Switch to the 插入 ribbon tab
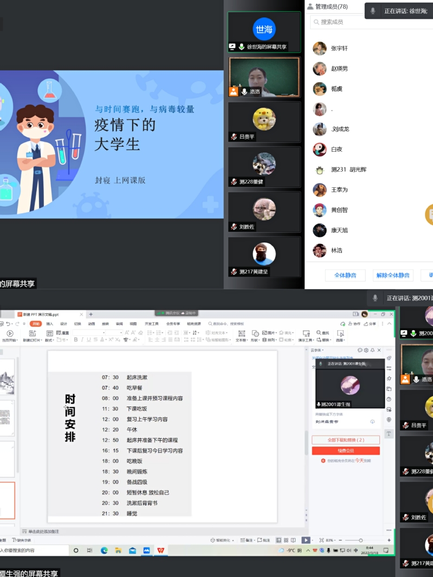This screenshot has height=577, width=433. click(x=50, y=324)
